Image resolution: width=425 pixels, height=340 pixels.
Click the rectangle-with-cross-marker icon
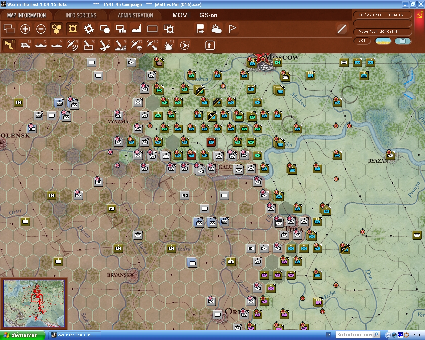[169, 29]
